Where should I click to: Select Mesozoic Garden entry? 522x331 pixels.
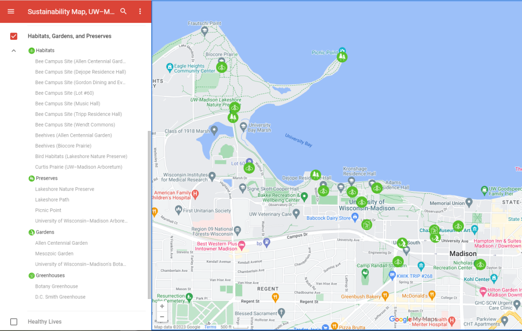click(54, 254)
